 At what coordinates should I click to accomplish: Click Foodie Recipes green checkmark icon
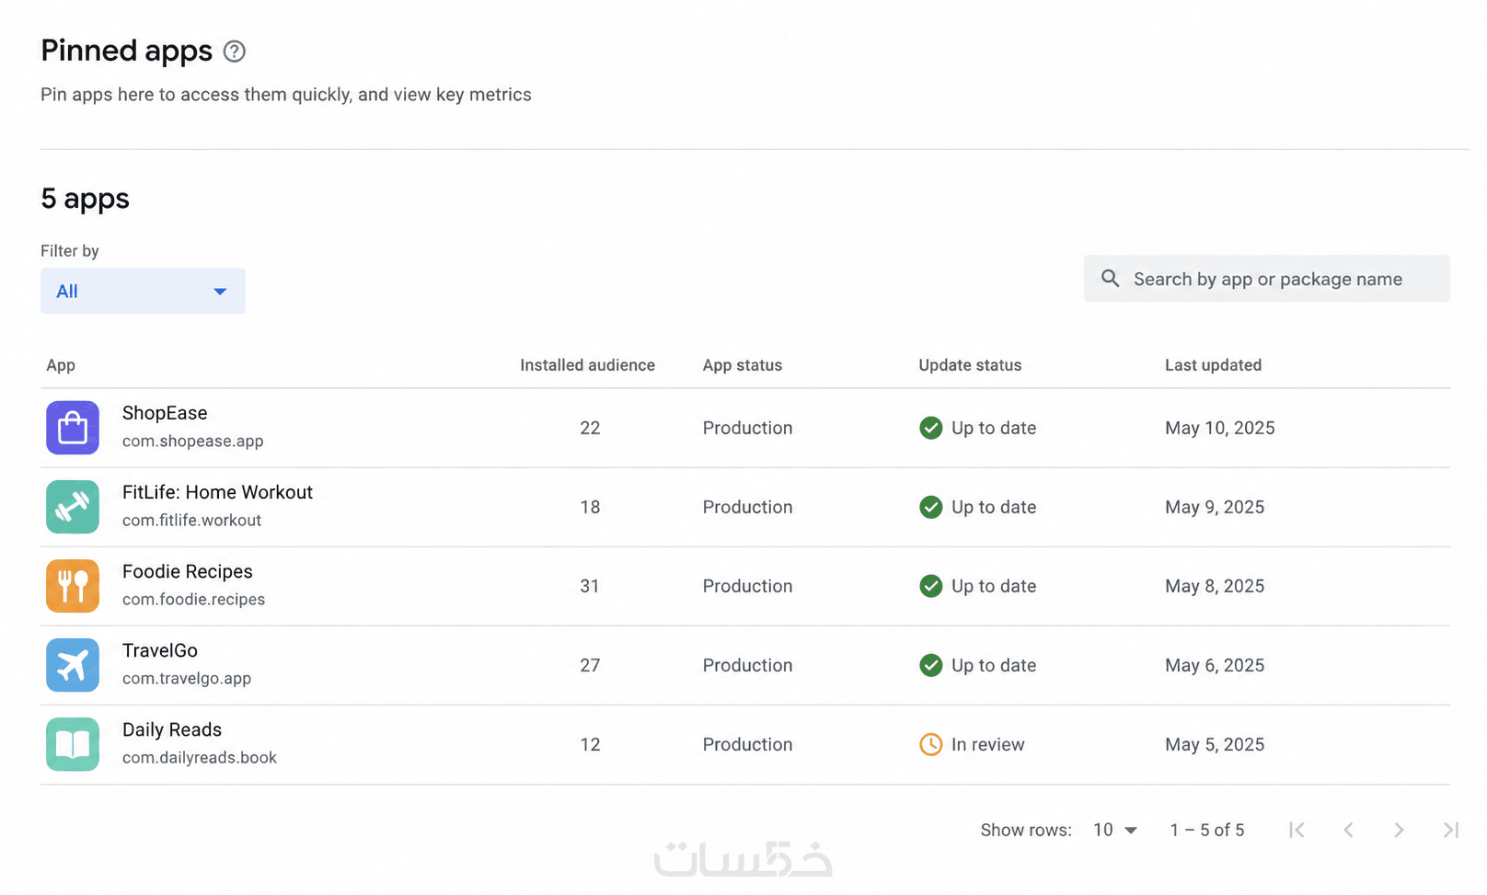[931, 586]
